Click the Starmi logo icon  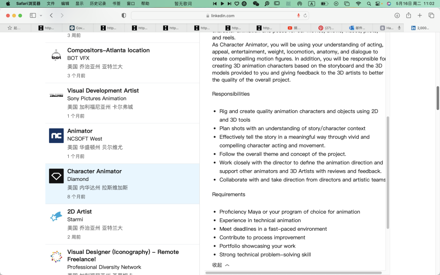pos(56,217)
